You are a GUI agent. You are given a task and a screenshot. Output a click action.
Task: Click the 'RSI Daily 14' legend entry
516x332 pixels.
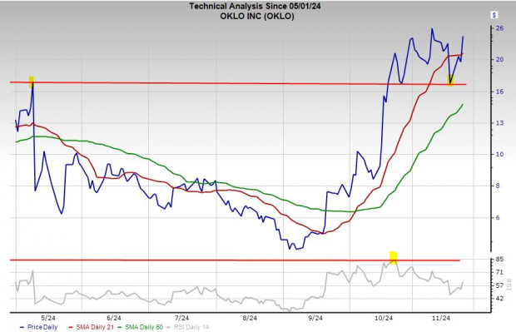188,327
